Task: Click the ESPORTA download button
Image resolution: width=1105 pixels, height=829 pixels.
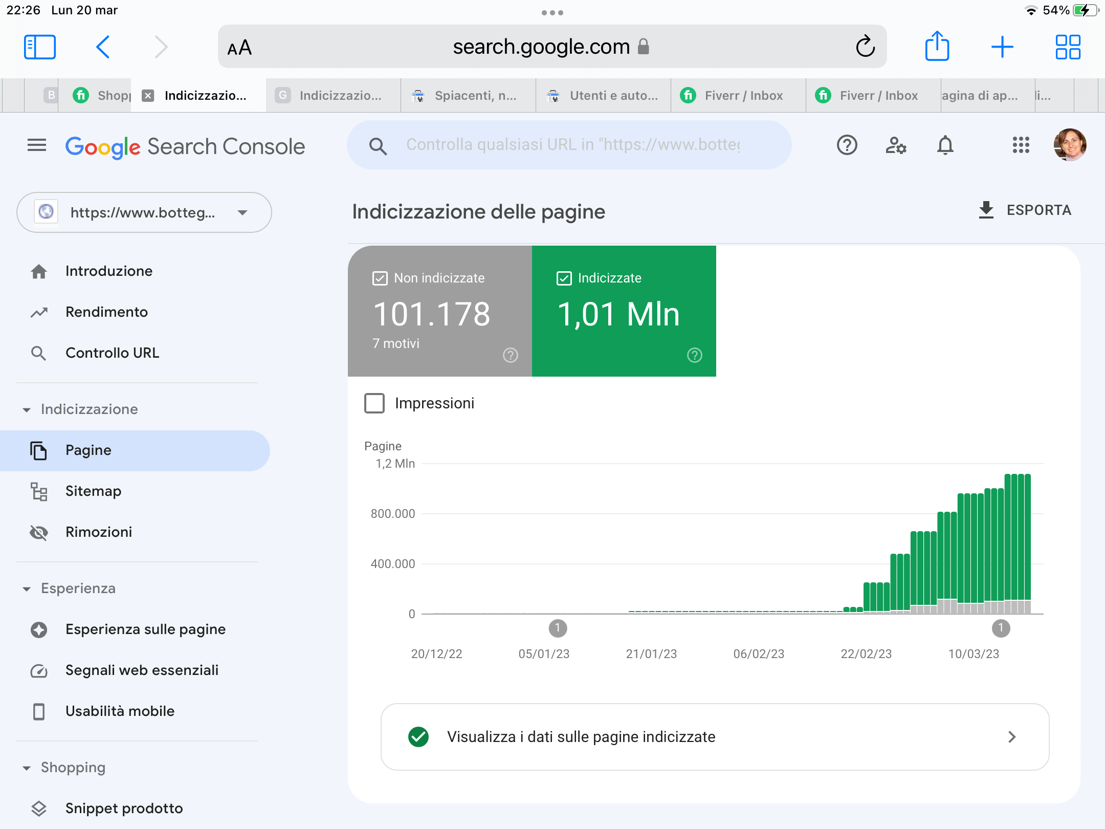Action: pos(1024,210)
